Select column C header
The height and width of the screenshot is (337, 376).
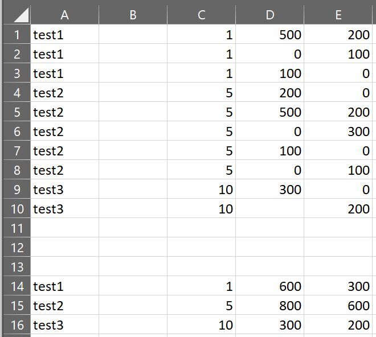tap(202, 15)
